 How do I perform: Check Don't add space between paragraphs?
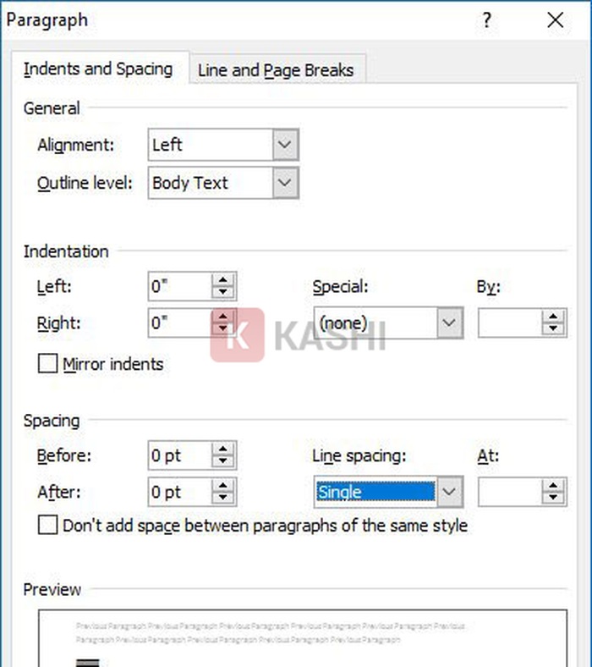click(x=48, y=526)
